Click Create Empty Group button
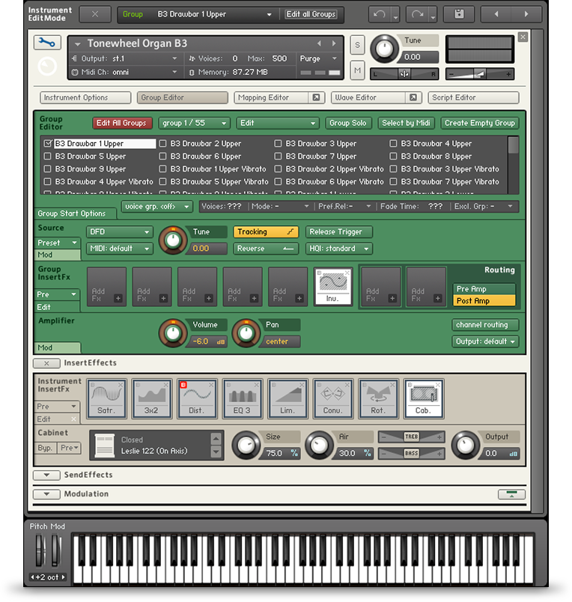The height and width of the screenshot is (602, 572). click(x=480, y=124)
